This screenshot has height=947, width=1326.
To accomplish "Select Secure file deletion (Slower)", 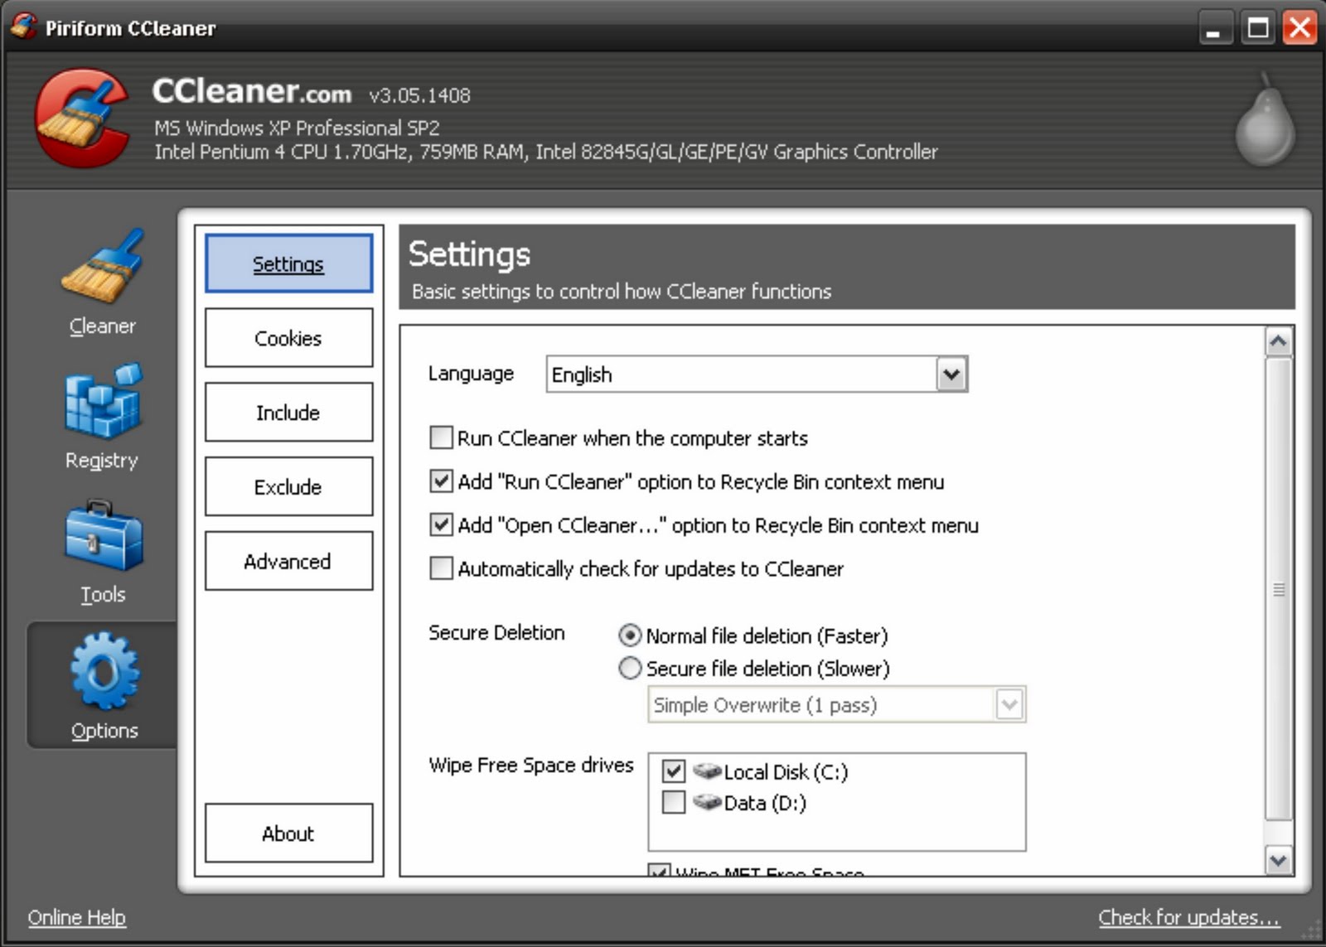I will coord(630,668).
